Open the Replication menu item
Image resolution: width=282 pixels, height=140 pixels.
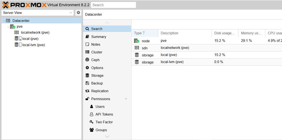[107, 91]
